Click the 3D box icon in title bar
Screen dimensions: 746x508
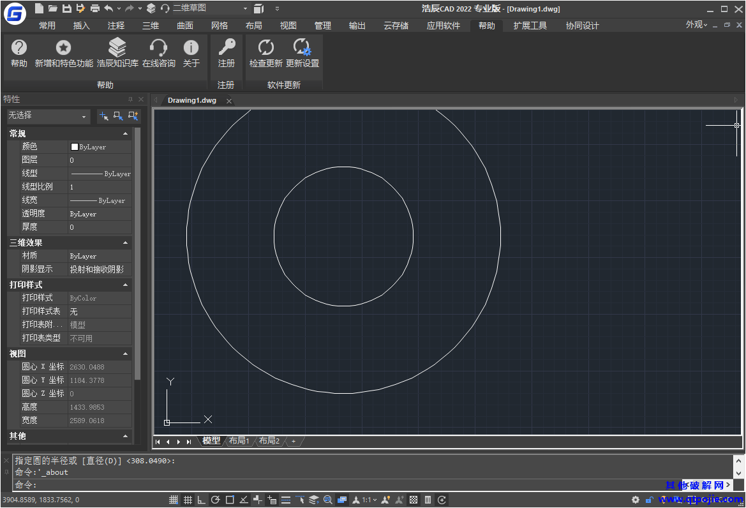[258, 8]
